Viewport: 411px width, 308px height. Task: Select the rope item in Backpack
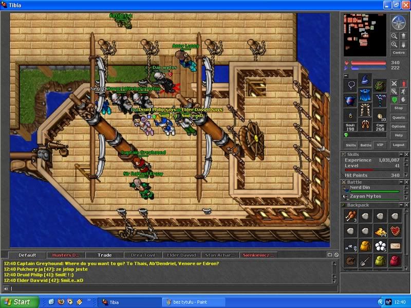pos(350,261)
